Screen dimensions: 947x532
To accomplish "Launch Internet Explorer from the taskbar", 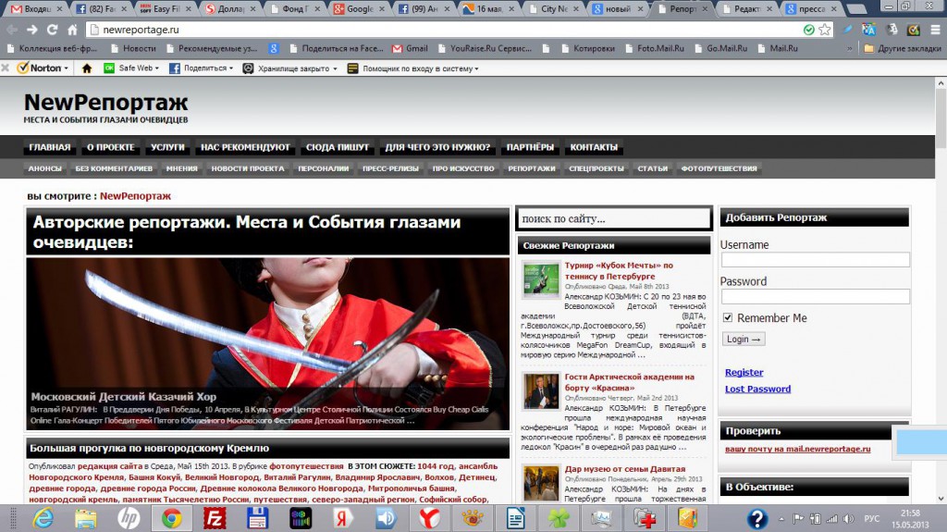I will [x=43, y=518].
